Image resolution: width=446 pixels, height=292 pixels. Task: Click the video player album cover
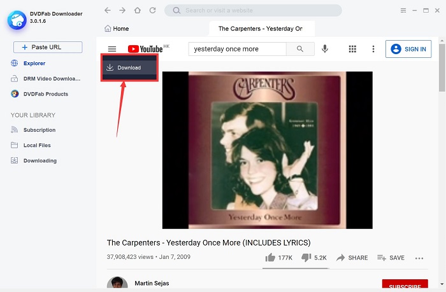click(x=268, y=150)
